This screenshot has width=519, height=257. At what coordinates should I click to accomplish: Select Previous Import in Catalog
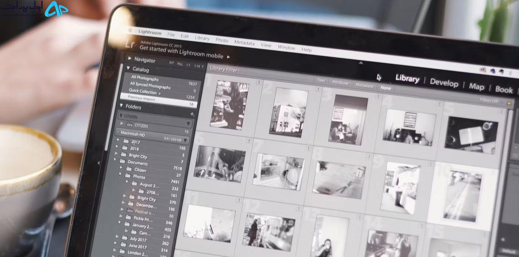point(159,100)
